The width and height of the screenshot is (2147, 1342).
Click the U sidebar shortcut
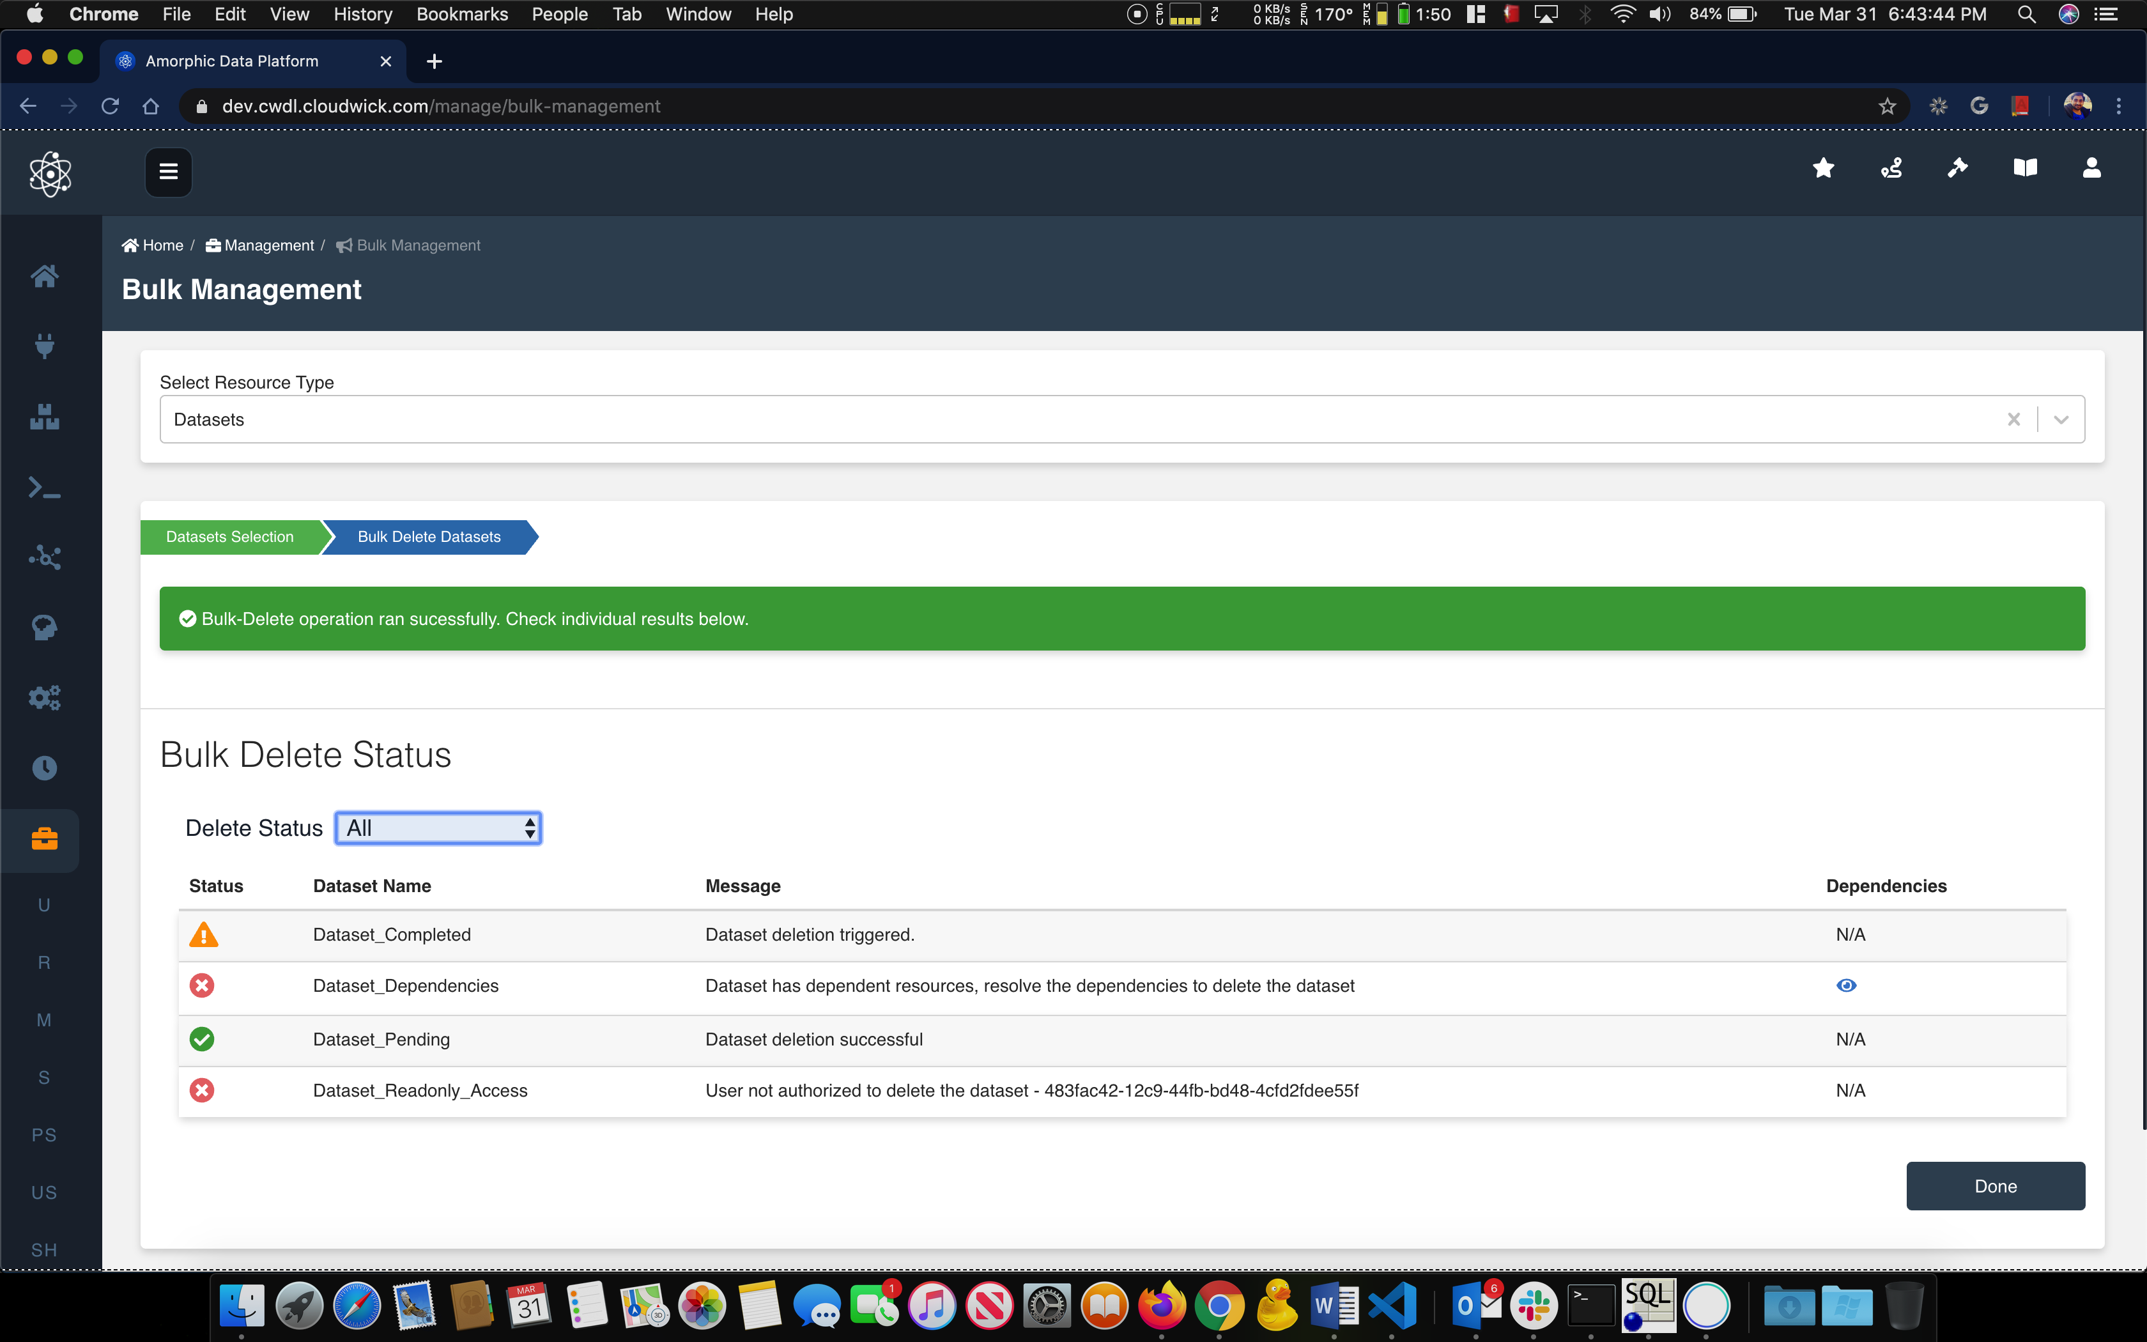44,906
